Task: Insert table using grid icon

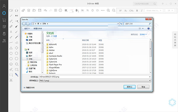Action: [x=55, y=10]
